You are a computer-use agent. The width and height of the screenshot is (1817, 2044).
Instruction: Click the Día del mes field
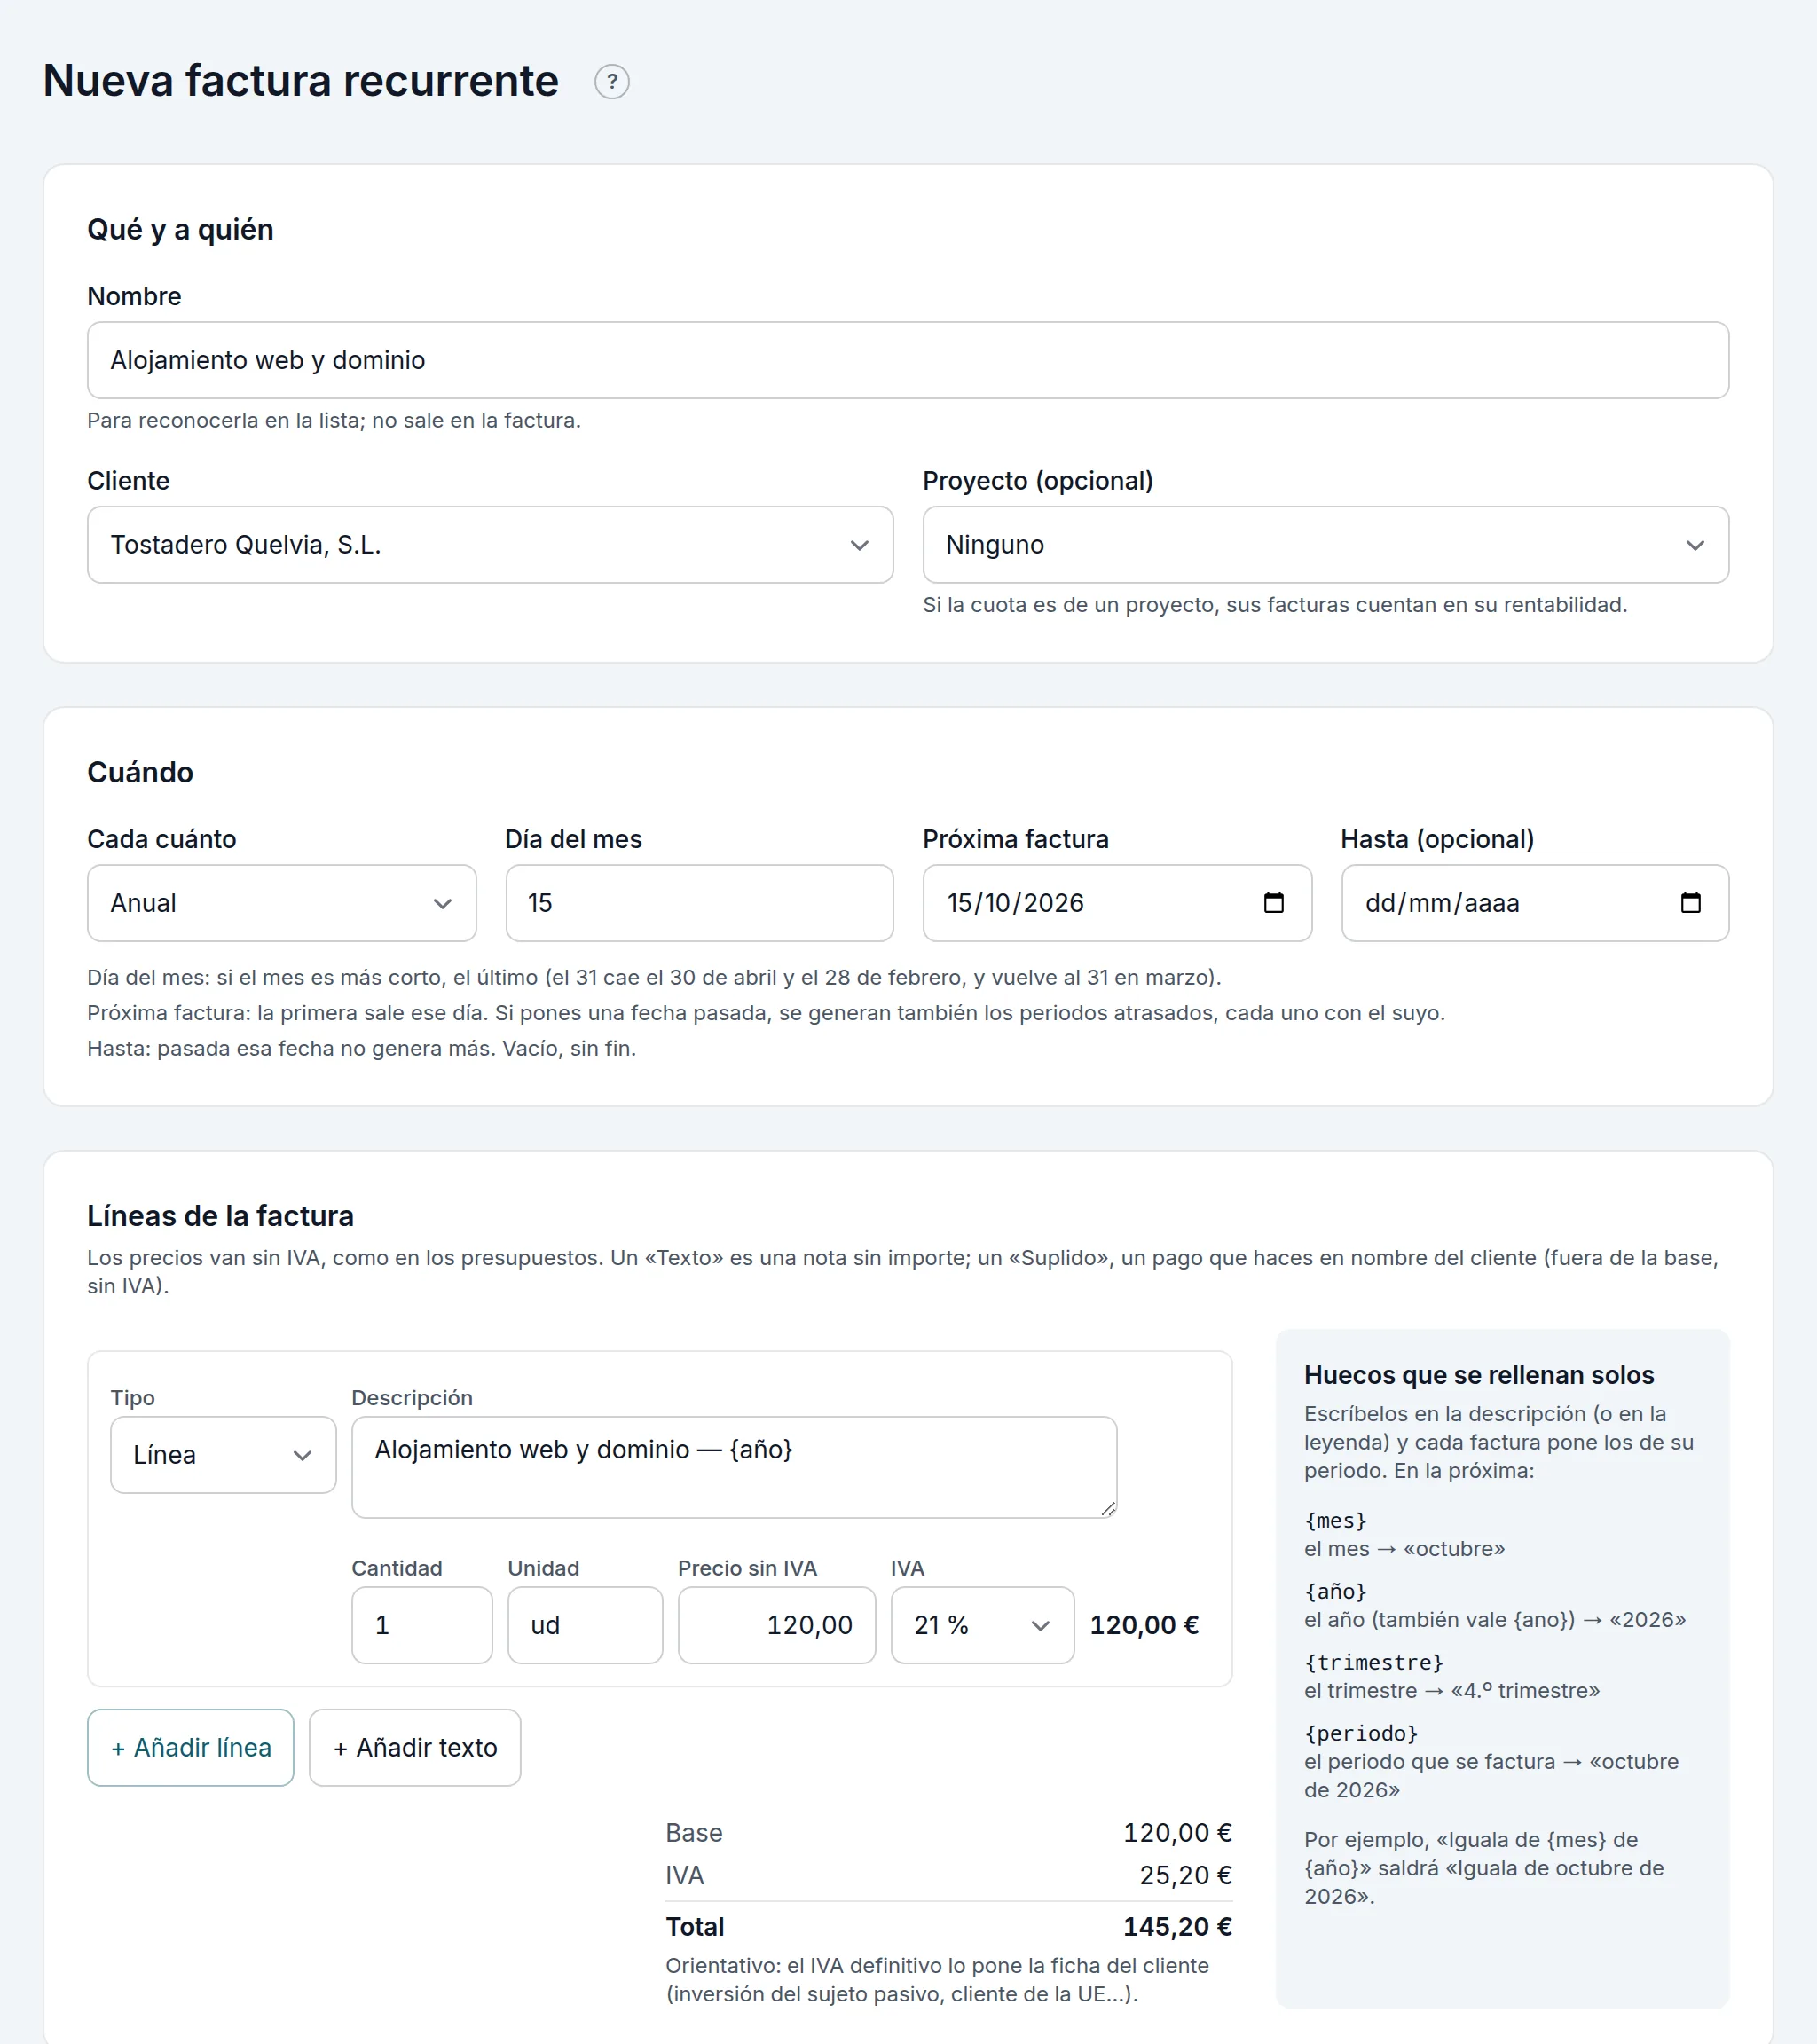[x=699, y=903]
